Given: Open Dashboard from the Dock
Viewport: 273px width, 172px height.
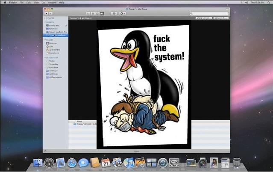Looking at the screenshot, I should tap(49, 163).
